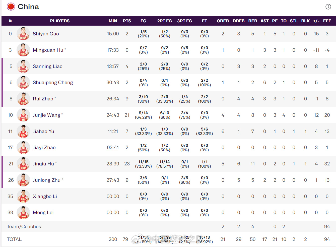The image size is (336, 247).
Task: Select Rui Zhao's 26:34 minutes cell
Action: pyautogui.click(x=113, y=99)
